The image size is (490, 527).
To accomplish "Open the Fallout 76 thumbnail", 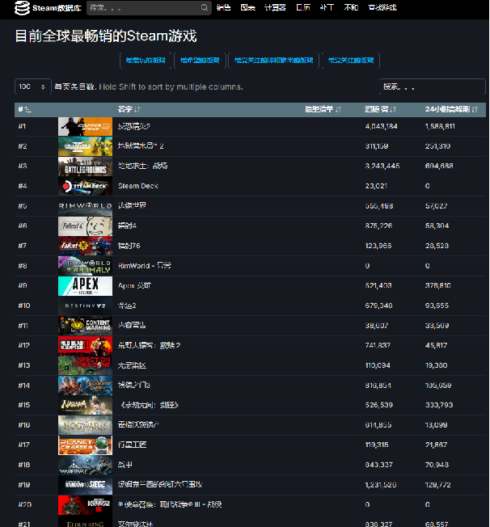I will click(85, 246).
